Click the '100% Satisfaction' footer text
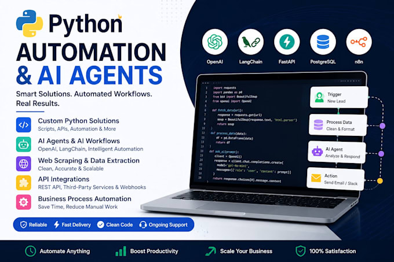The width and height of the screenshot is (394, 262). (333, 251)
